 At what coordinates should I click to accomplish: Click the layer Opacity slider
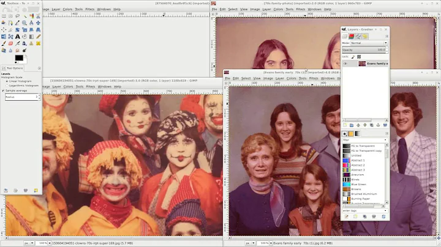pyautogui.click(x=364, y=50)
